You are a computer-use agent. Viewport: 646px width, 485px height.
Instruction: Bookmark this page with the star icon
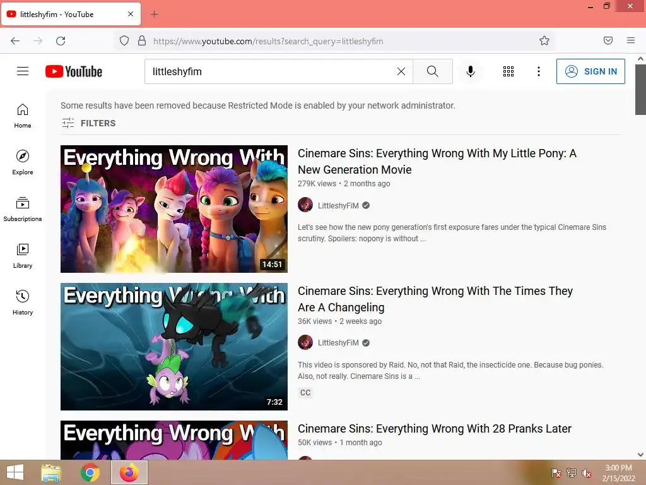click(544, 40)
